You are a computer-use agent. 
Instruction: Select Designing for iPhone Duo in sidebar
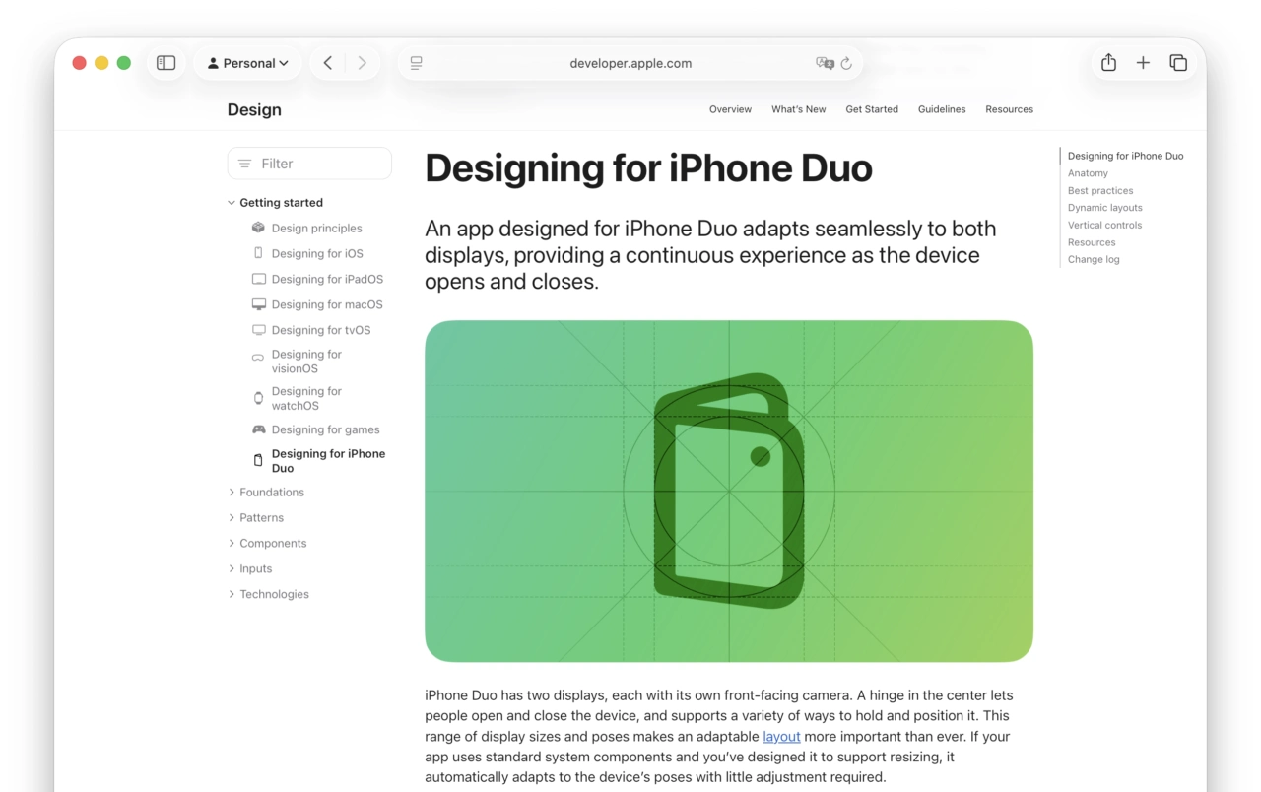(x=328, y=461)
